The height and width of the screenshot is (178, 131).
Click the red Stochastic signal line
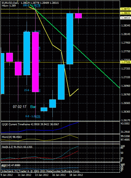[70, 155]
